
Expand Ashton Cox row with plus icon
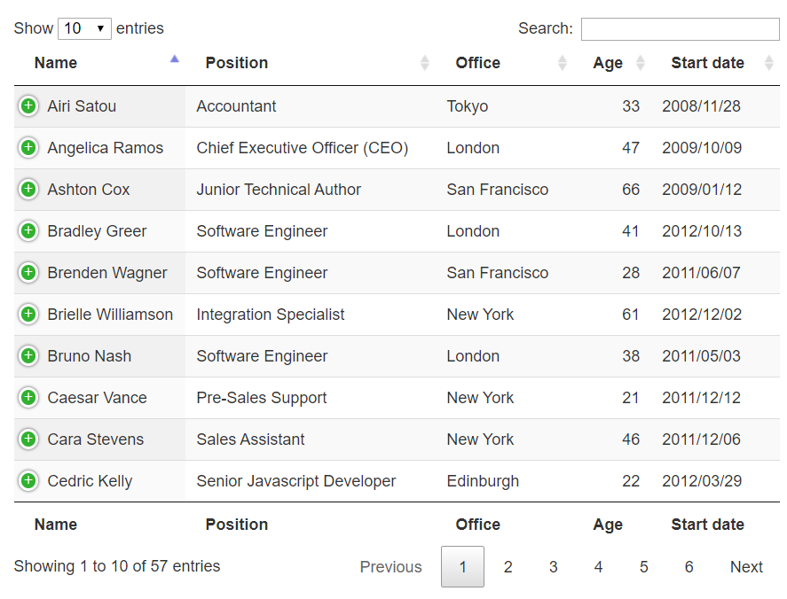pyautogui.click(x=28, y=190)
